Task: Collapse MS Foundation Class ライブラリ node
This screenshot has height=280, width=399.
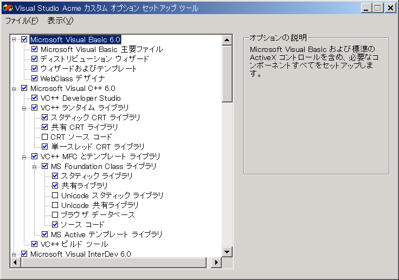Action: coord(34,167)
